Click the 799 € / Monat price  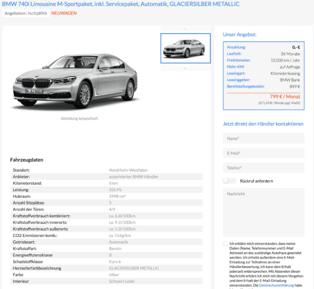coord(285,96)
